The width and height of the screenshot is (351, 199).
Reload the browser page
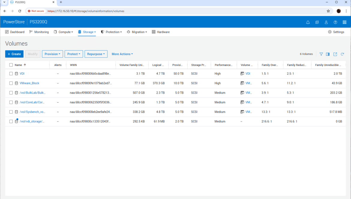coord(20,11)
